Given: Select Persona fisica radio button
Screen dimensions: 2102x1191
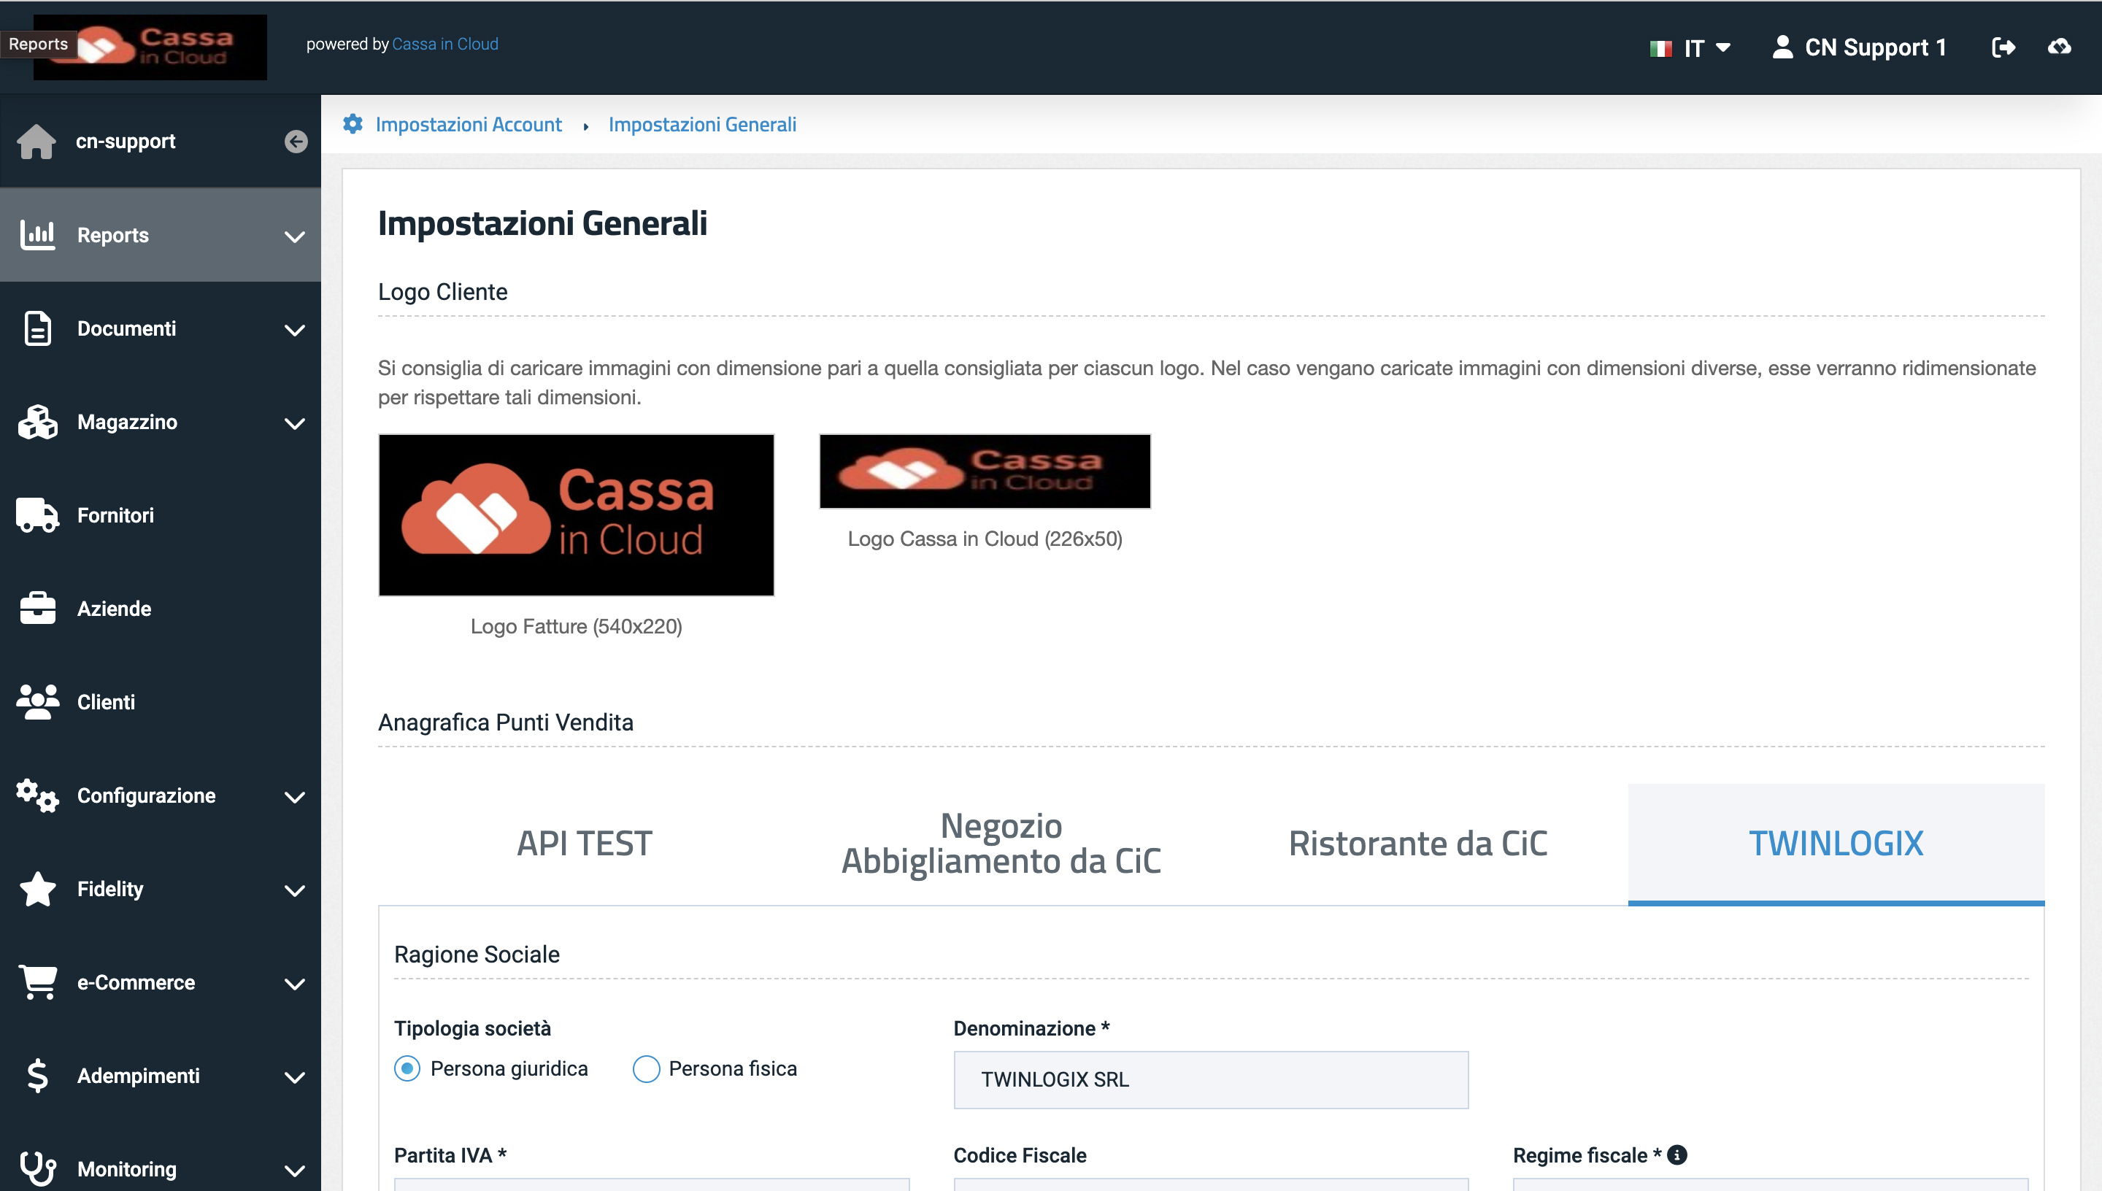Looking at the screenshot, I should click(646, 1068).
